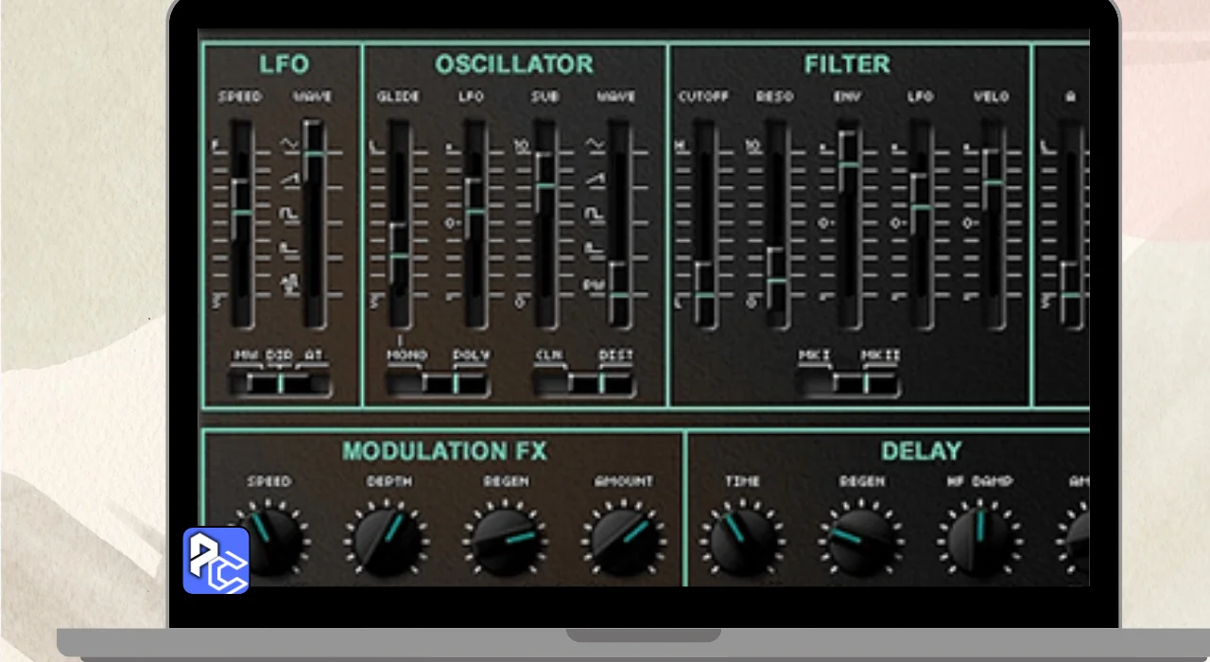Click the Oscillator Glide slider handle

(x=399, y=256)
